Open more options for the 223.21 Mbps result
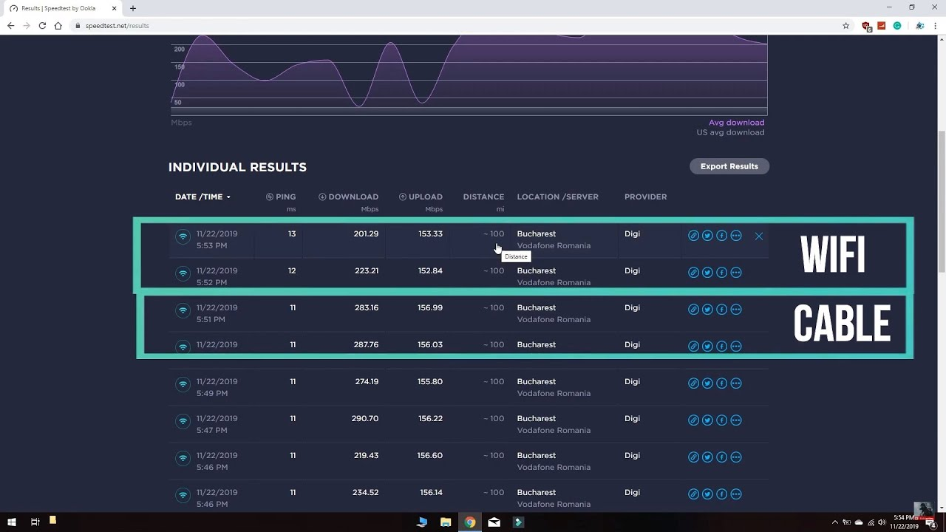The width and height of the screenshot is (946, 532). [735, 273]
